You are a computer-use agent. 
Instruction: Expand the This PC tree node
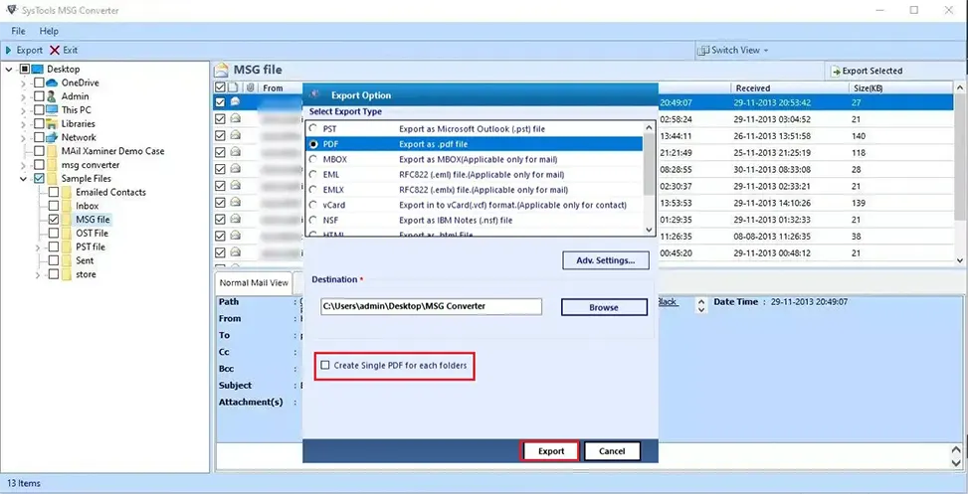(24, 109)
